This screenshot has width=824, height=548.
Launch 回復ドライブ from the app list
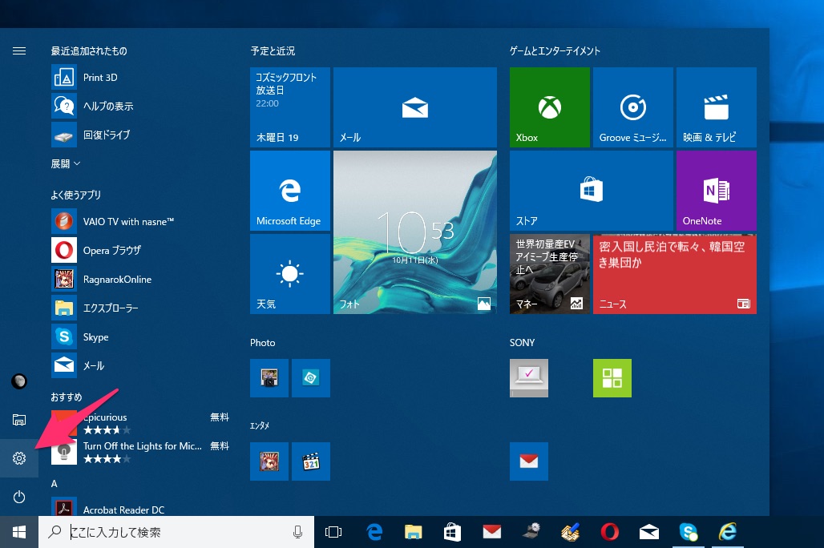tap(139, 135)
